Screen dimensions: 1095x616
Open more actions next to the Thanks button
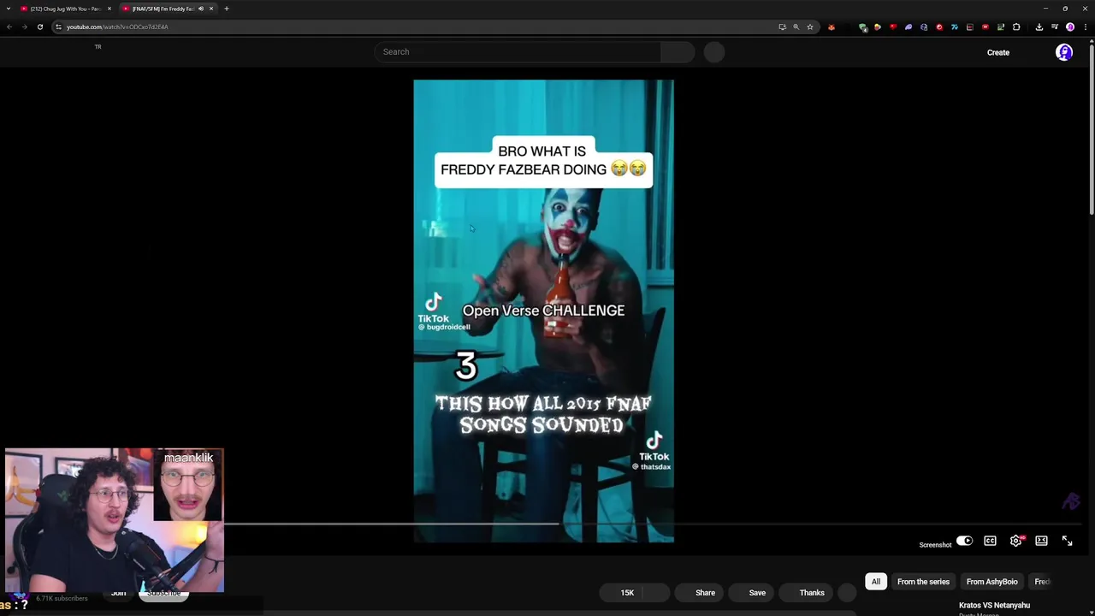point(847,593)
